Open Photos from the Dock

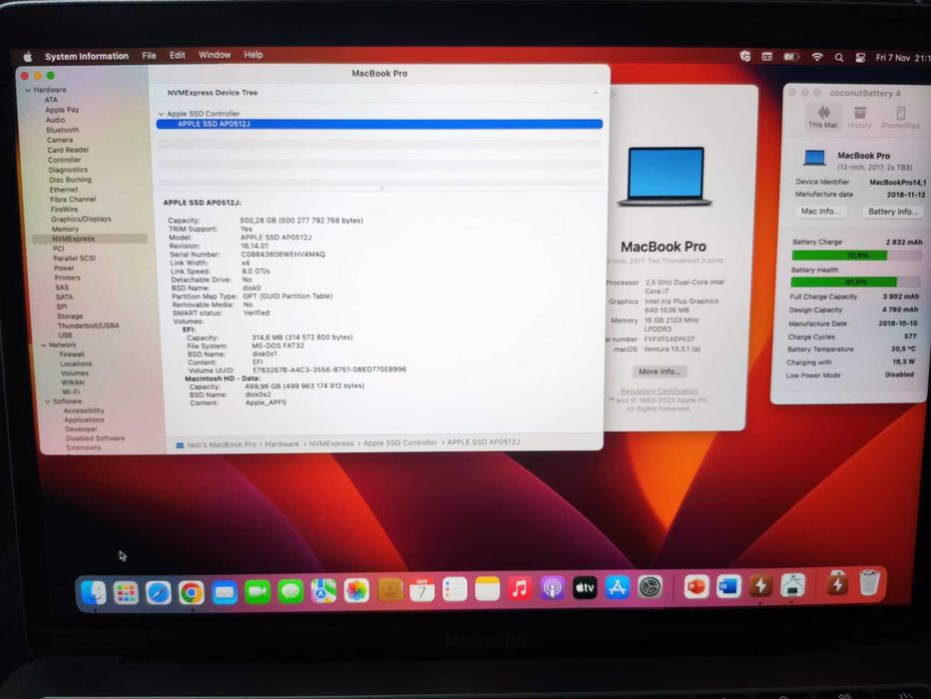356,590
